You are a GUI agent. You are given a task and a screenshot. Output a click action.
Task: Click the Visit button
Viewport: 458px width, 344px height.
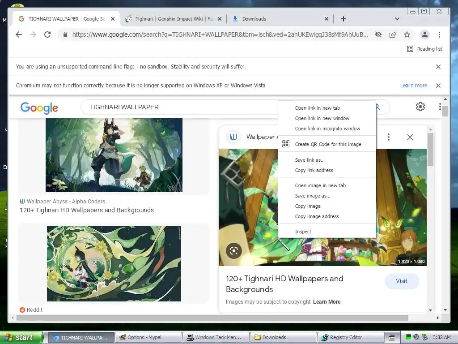pos(402,281)
